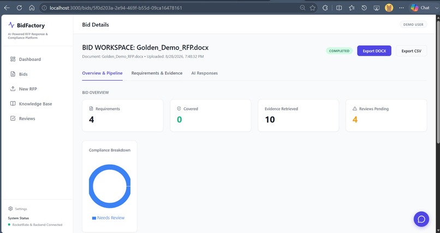Select the Overview & Pipeline tab
This screenshot has height=233, width=440.
tap(102, 73)
